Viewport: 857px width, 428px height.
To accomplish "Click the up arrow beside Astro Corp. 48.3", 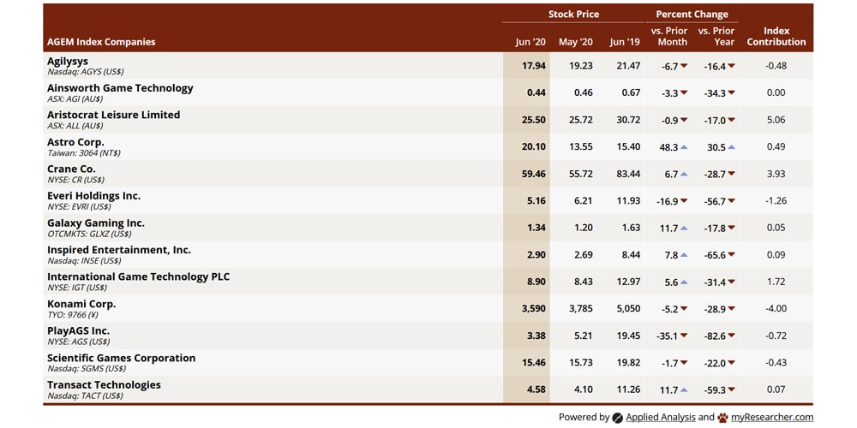I will point(684,147).
